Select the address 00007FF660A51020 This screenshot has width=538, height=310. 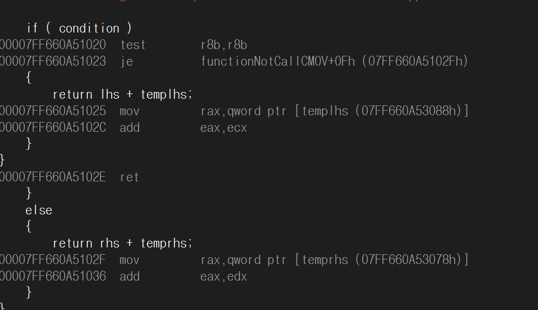(x=53, y=45)
